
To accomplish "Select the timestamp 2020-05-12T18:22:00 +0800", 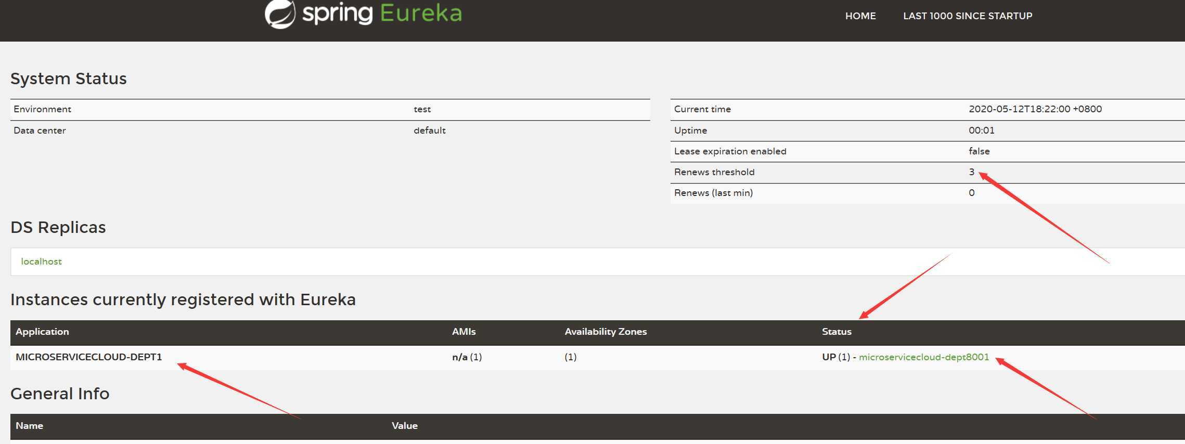I will (x=1035, y=109).
